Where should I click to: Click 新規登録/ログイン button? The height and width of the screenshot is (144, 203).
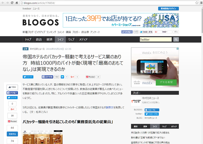[x=168, y=9]
